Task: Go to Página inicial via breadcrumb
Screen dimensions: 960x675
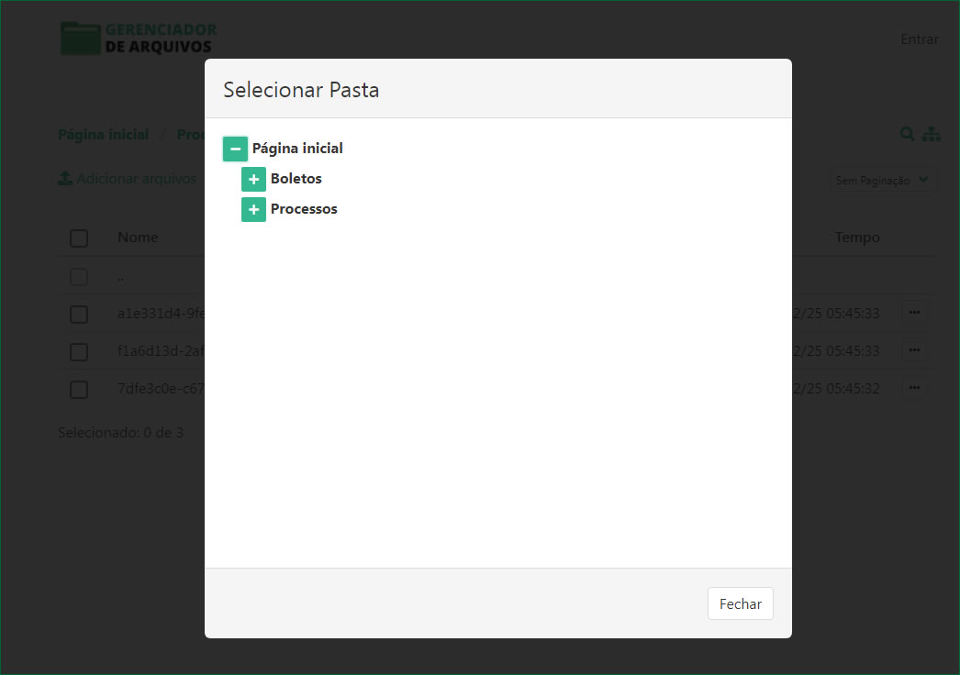Action: (103, 135)
